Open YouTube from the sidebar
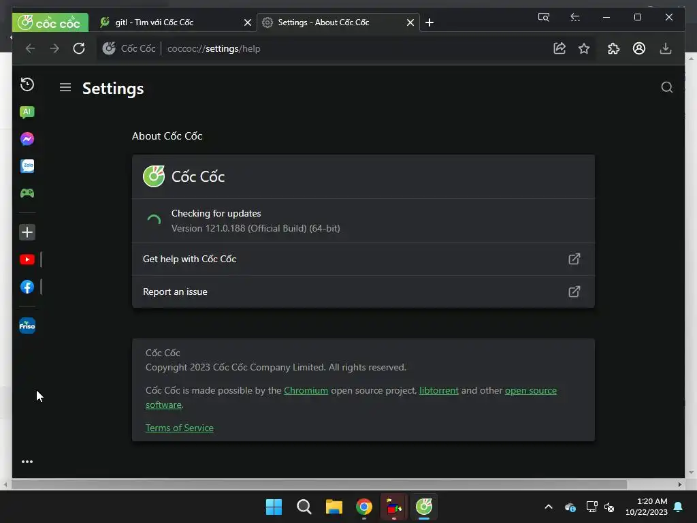The height and width of the screenshot is (523, 697). tap(27, 259)
